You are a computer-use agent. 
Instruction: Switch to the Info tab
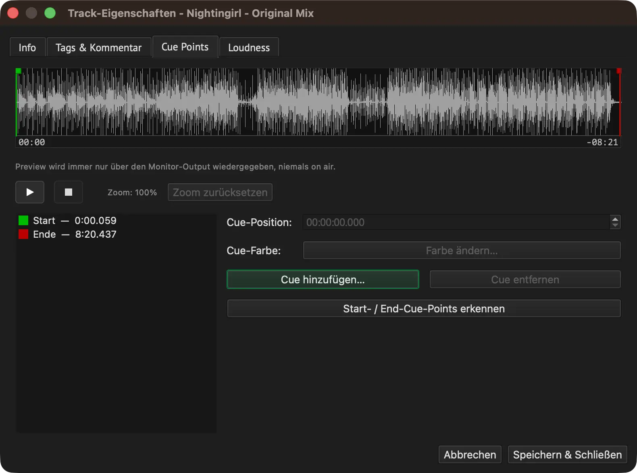[x=27, y=48]
